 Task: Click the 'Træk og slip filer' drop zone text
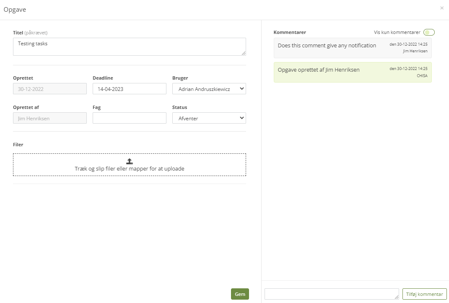tap(130, 169)
